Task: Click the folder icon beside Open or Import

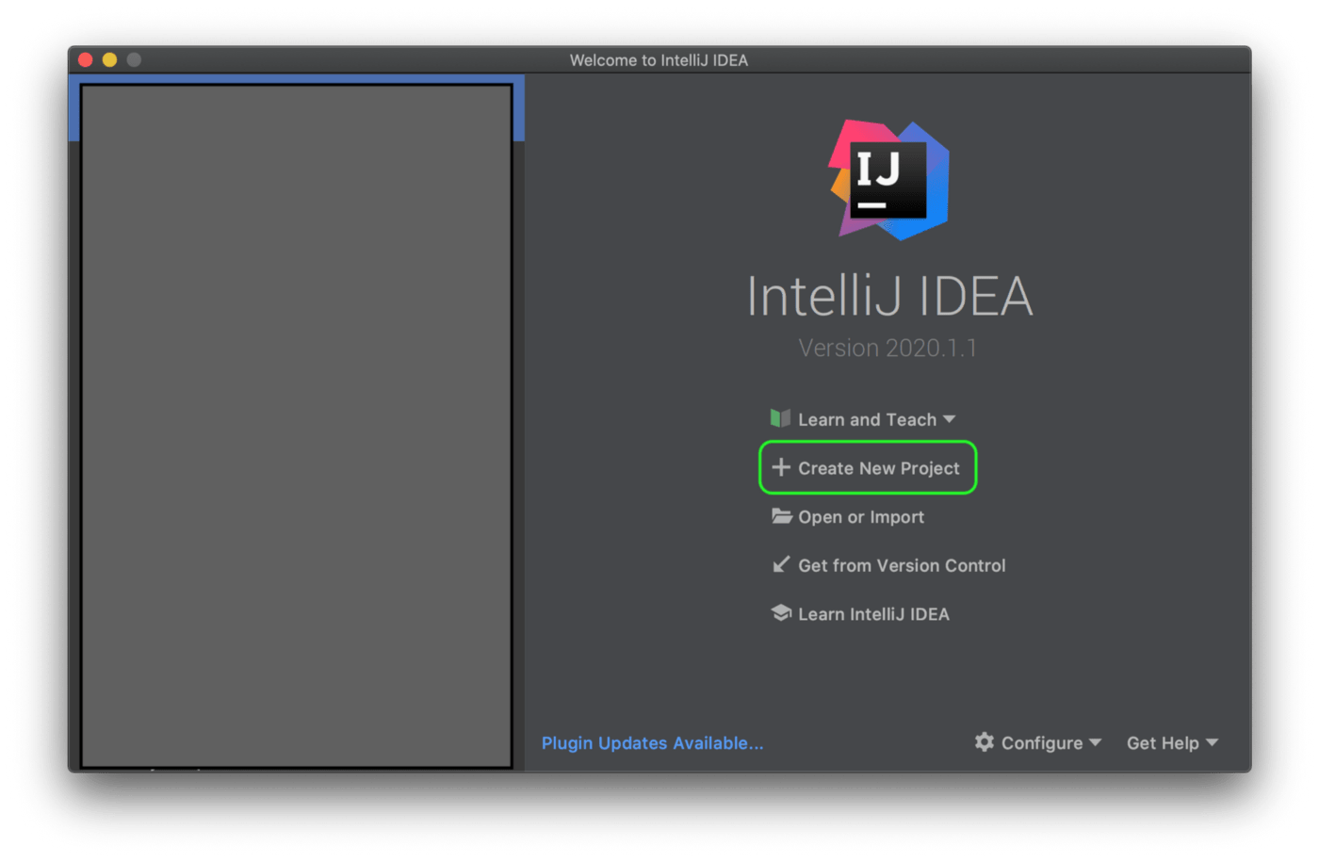Action: click(781, 516)
